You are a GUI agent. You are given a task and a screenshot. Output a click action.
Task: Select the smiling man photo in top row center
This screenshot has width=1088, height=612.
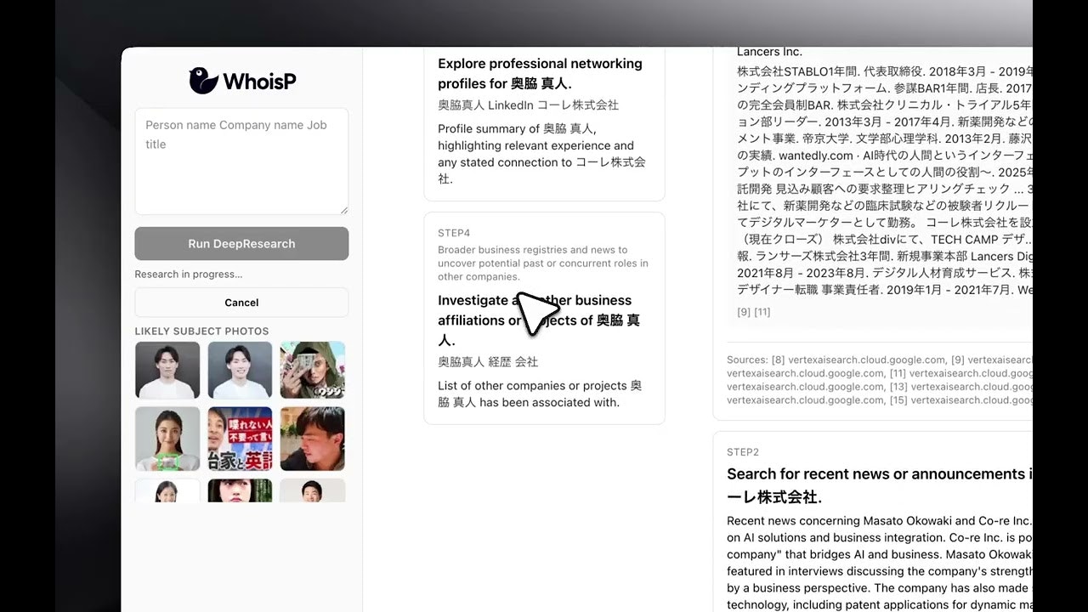point(240,370)
